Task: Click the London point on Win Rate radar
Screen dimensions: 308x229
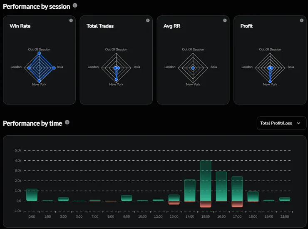Action: [x=29, y=68]
